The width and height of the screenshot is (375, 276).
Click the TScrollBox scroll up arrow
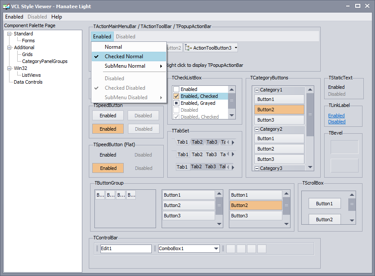pos(352,195)
